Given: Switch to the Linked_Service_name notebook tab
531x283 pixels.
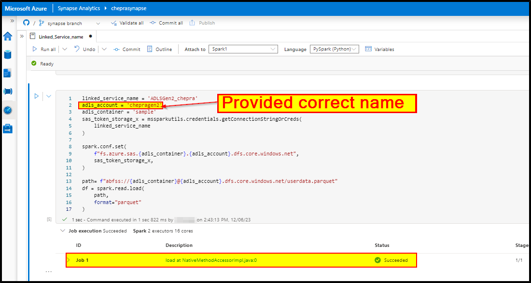Looking at the screenshot, I should pos(61,36).
